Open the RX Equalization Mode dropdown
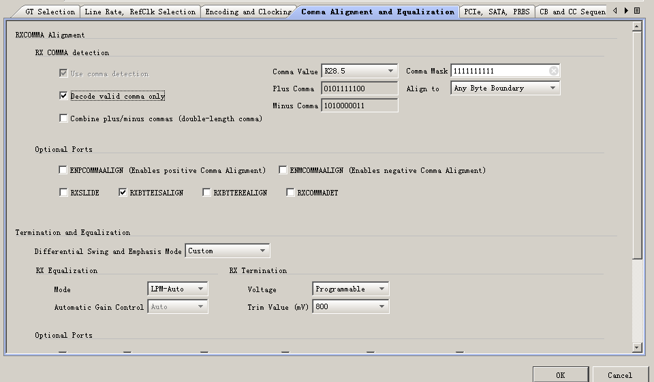 [x=200, y=289]
